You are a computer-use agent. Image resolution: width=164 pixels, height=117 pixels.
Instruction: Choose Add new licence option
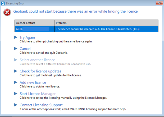pyautogui.click(x=33, y=82)
